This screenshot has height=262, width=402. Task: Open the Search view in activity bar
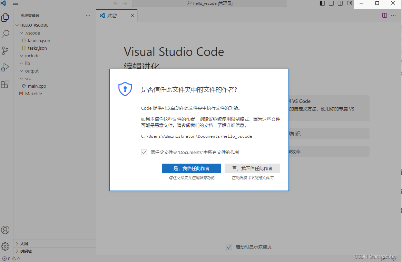(5, 34)
